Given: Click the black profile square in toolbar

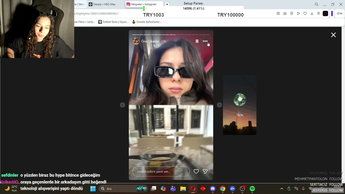Looking at the screenshot, I should click(326, 13).
